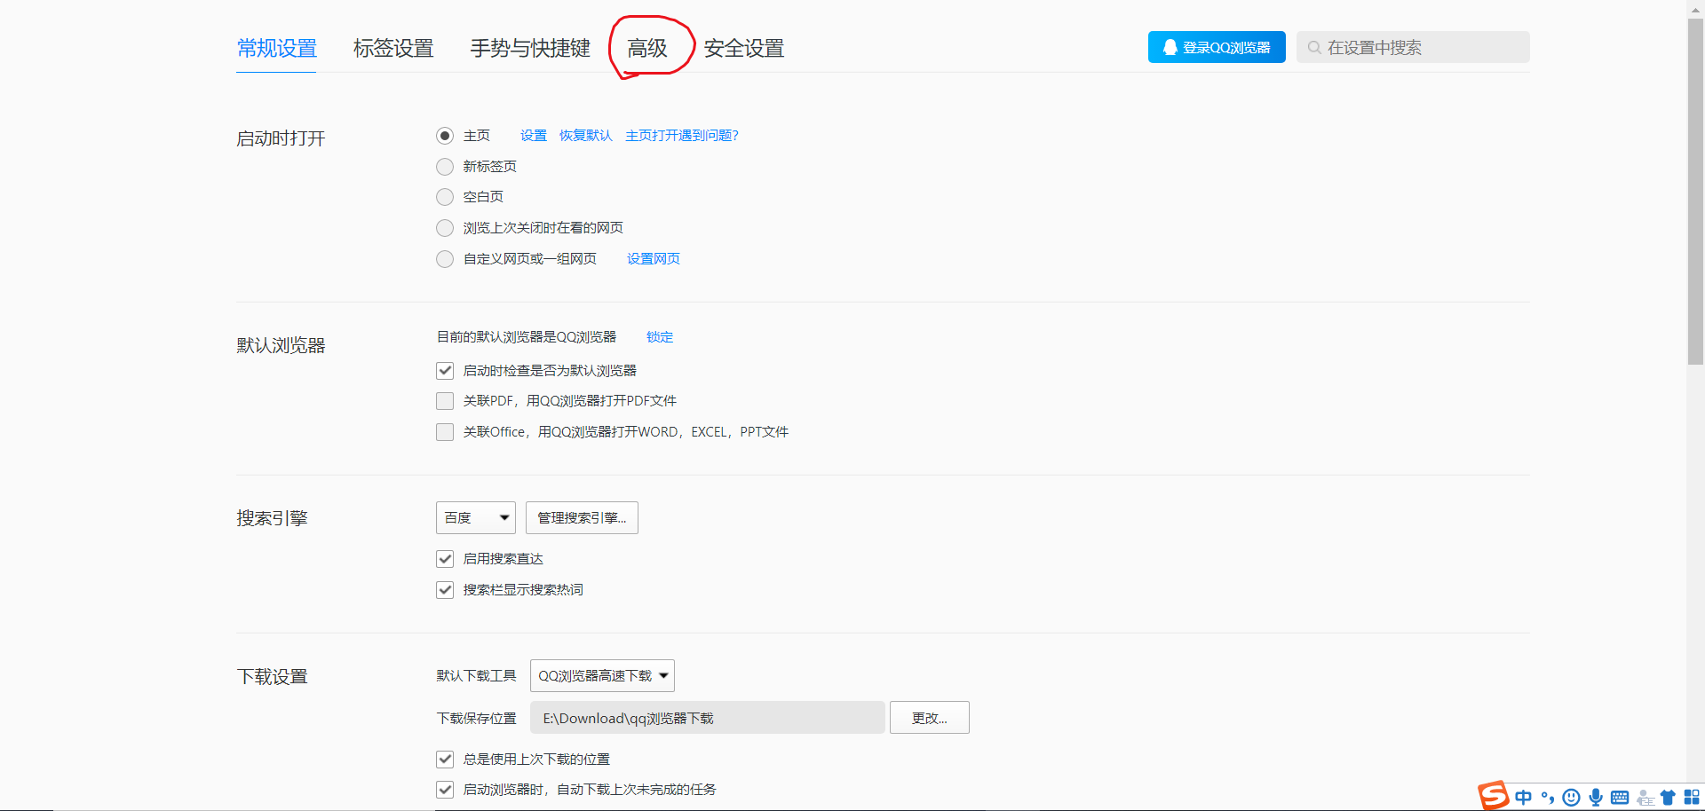The width and height of the screenshot is (1705, 811).
Task: Toggle 搜索栏显示搜索热词 checkbox
Action: tap(445, 590)
